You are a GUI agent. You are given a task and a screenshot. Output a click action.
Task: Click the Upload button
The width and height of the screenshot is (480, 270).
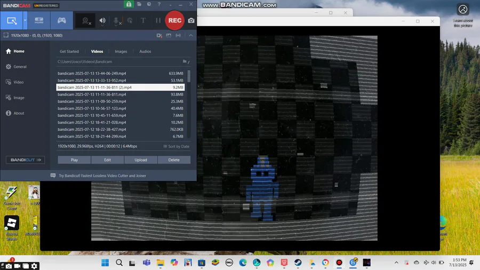(141, 160)
